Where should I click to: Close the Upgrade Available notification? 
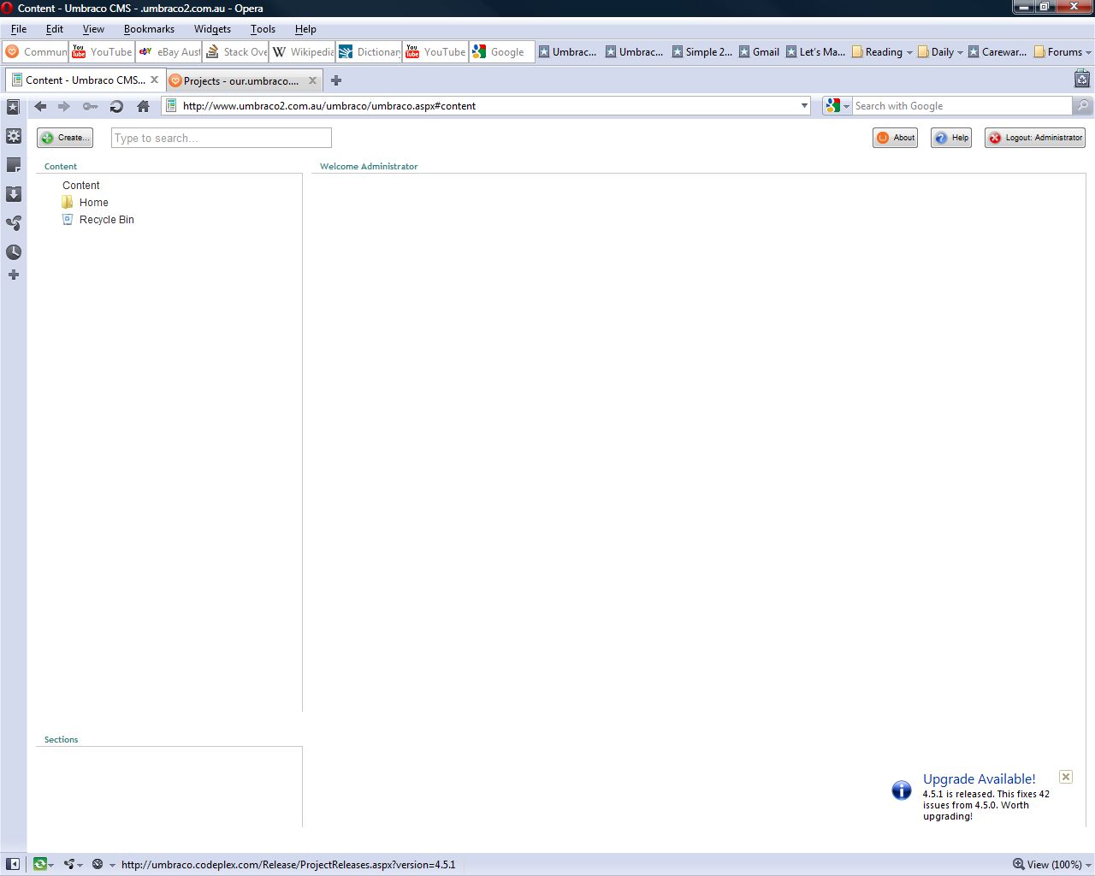click(x=1065, y=777)
